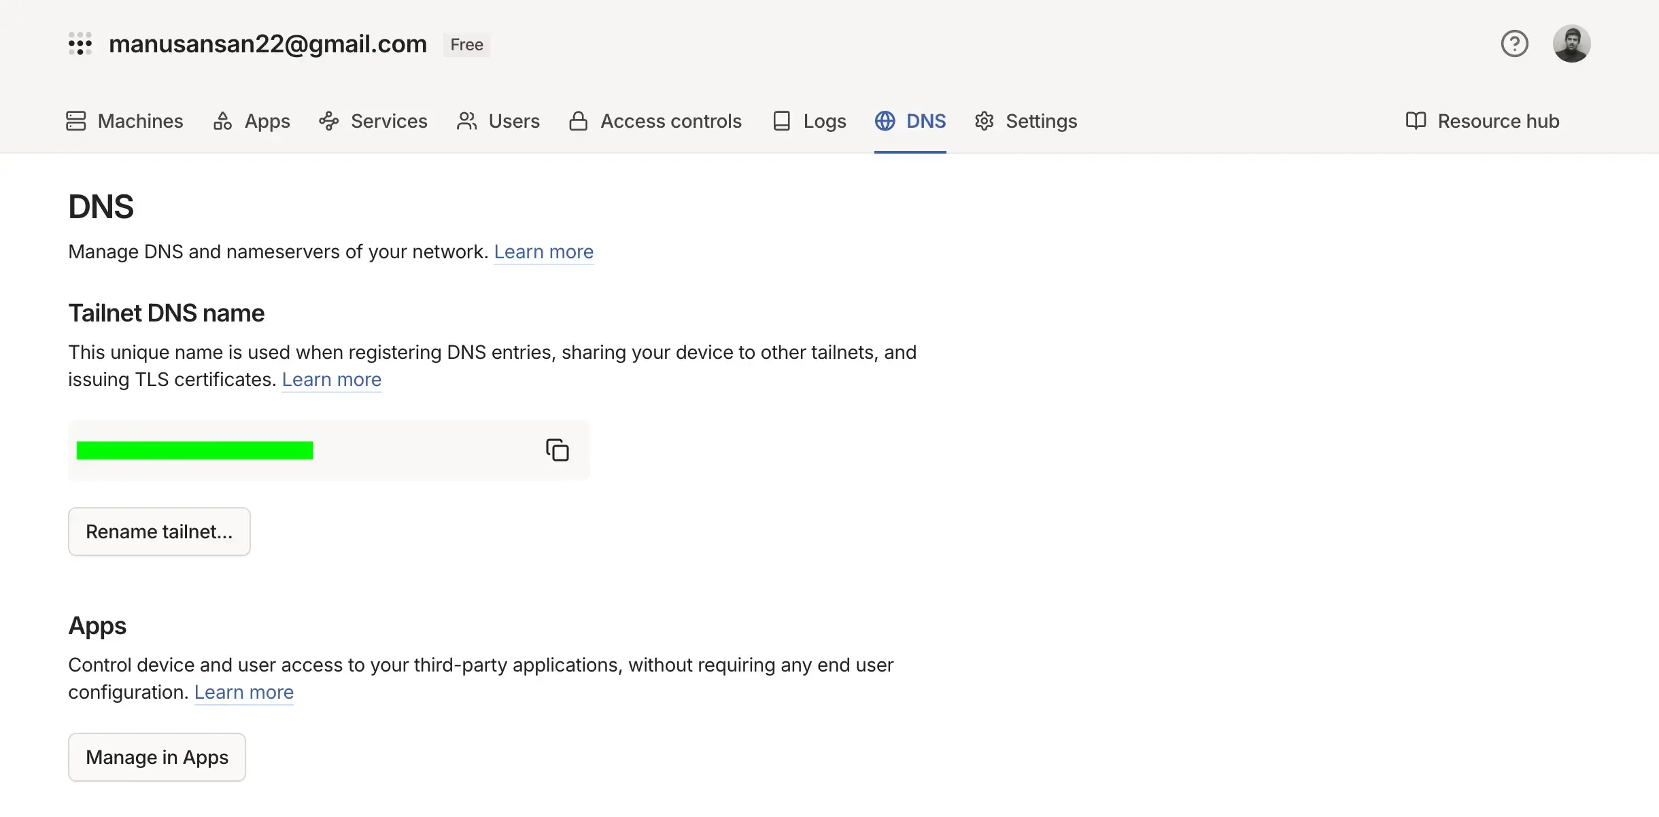This screenshot has height=817, width=1659.
Task: Click the Settings gear icon
Action: pyautogui.click(x=984, y=120)
